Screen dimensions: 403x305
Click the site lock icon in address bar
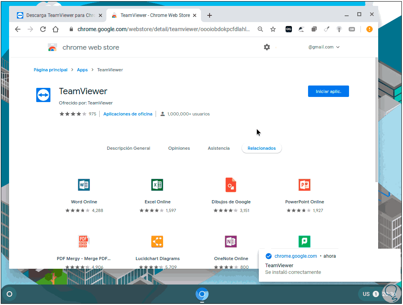[x=71, y=29]
